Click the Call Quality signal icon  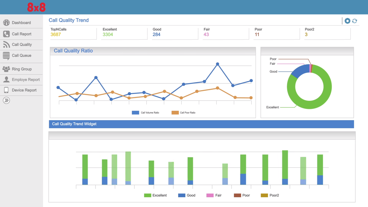(6, 45)
